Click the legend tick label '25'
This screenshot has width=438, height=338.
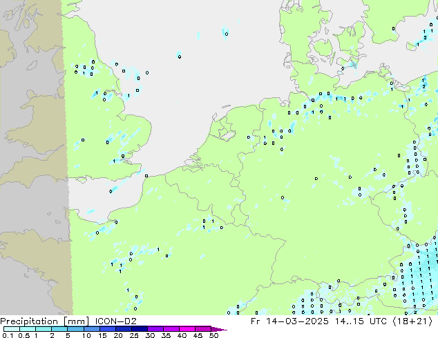click(134, 335)
